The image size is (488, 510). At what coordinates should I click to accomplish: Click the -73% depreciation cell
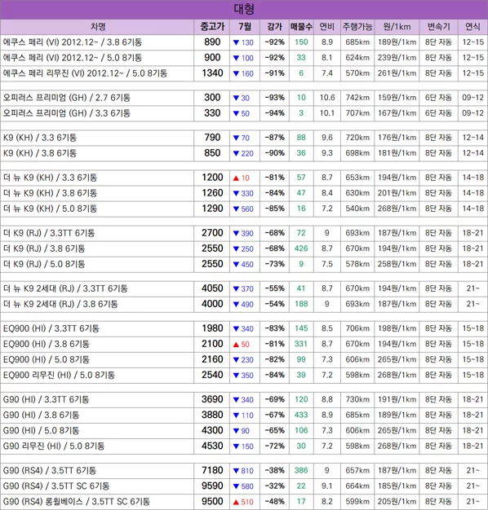275,264
